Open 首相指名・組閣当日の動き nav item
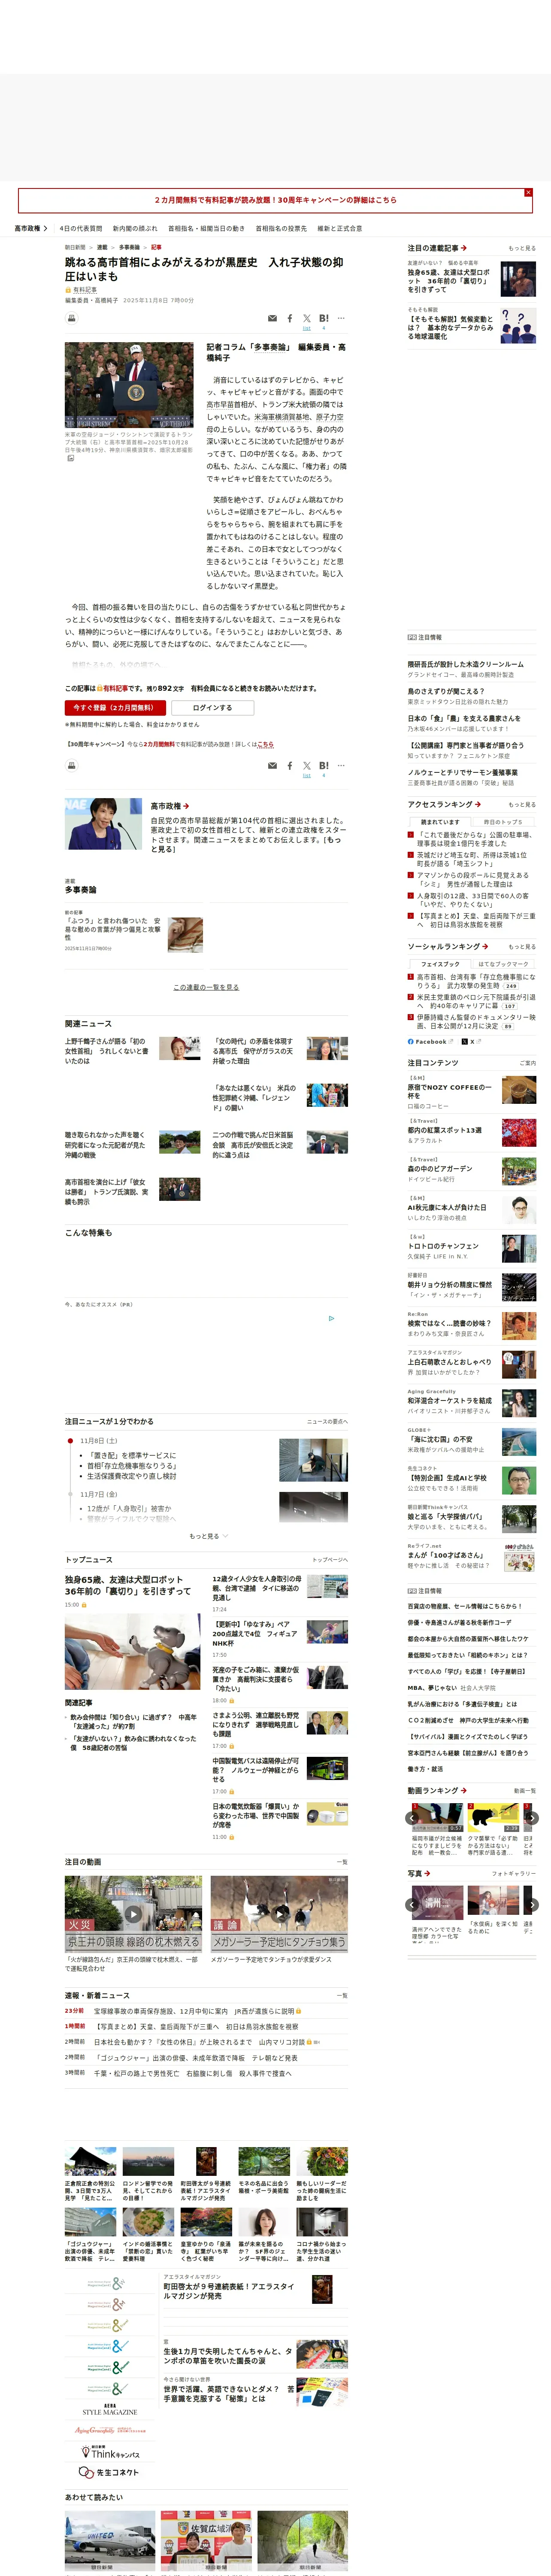This screenshot has height=2576, width=551. (x=206, y=228)
